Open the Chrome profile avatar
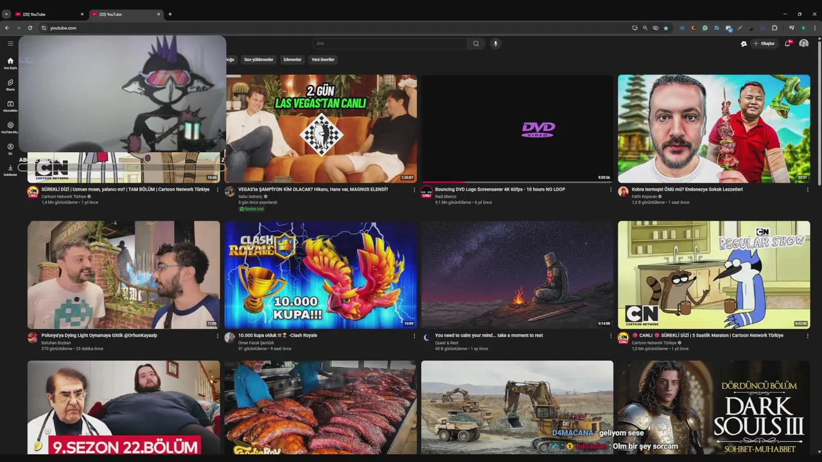This screenshot has width=822, height=462. click(803, 28)
